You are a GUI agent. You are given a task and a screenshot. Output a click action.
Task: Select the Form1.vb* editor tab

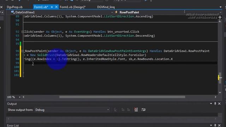[x=41, y=7]
